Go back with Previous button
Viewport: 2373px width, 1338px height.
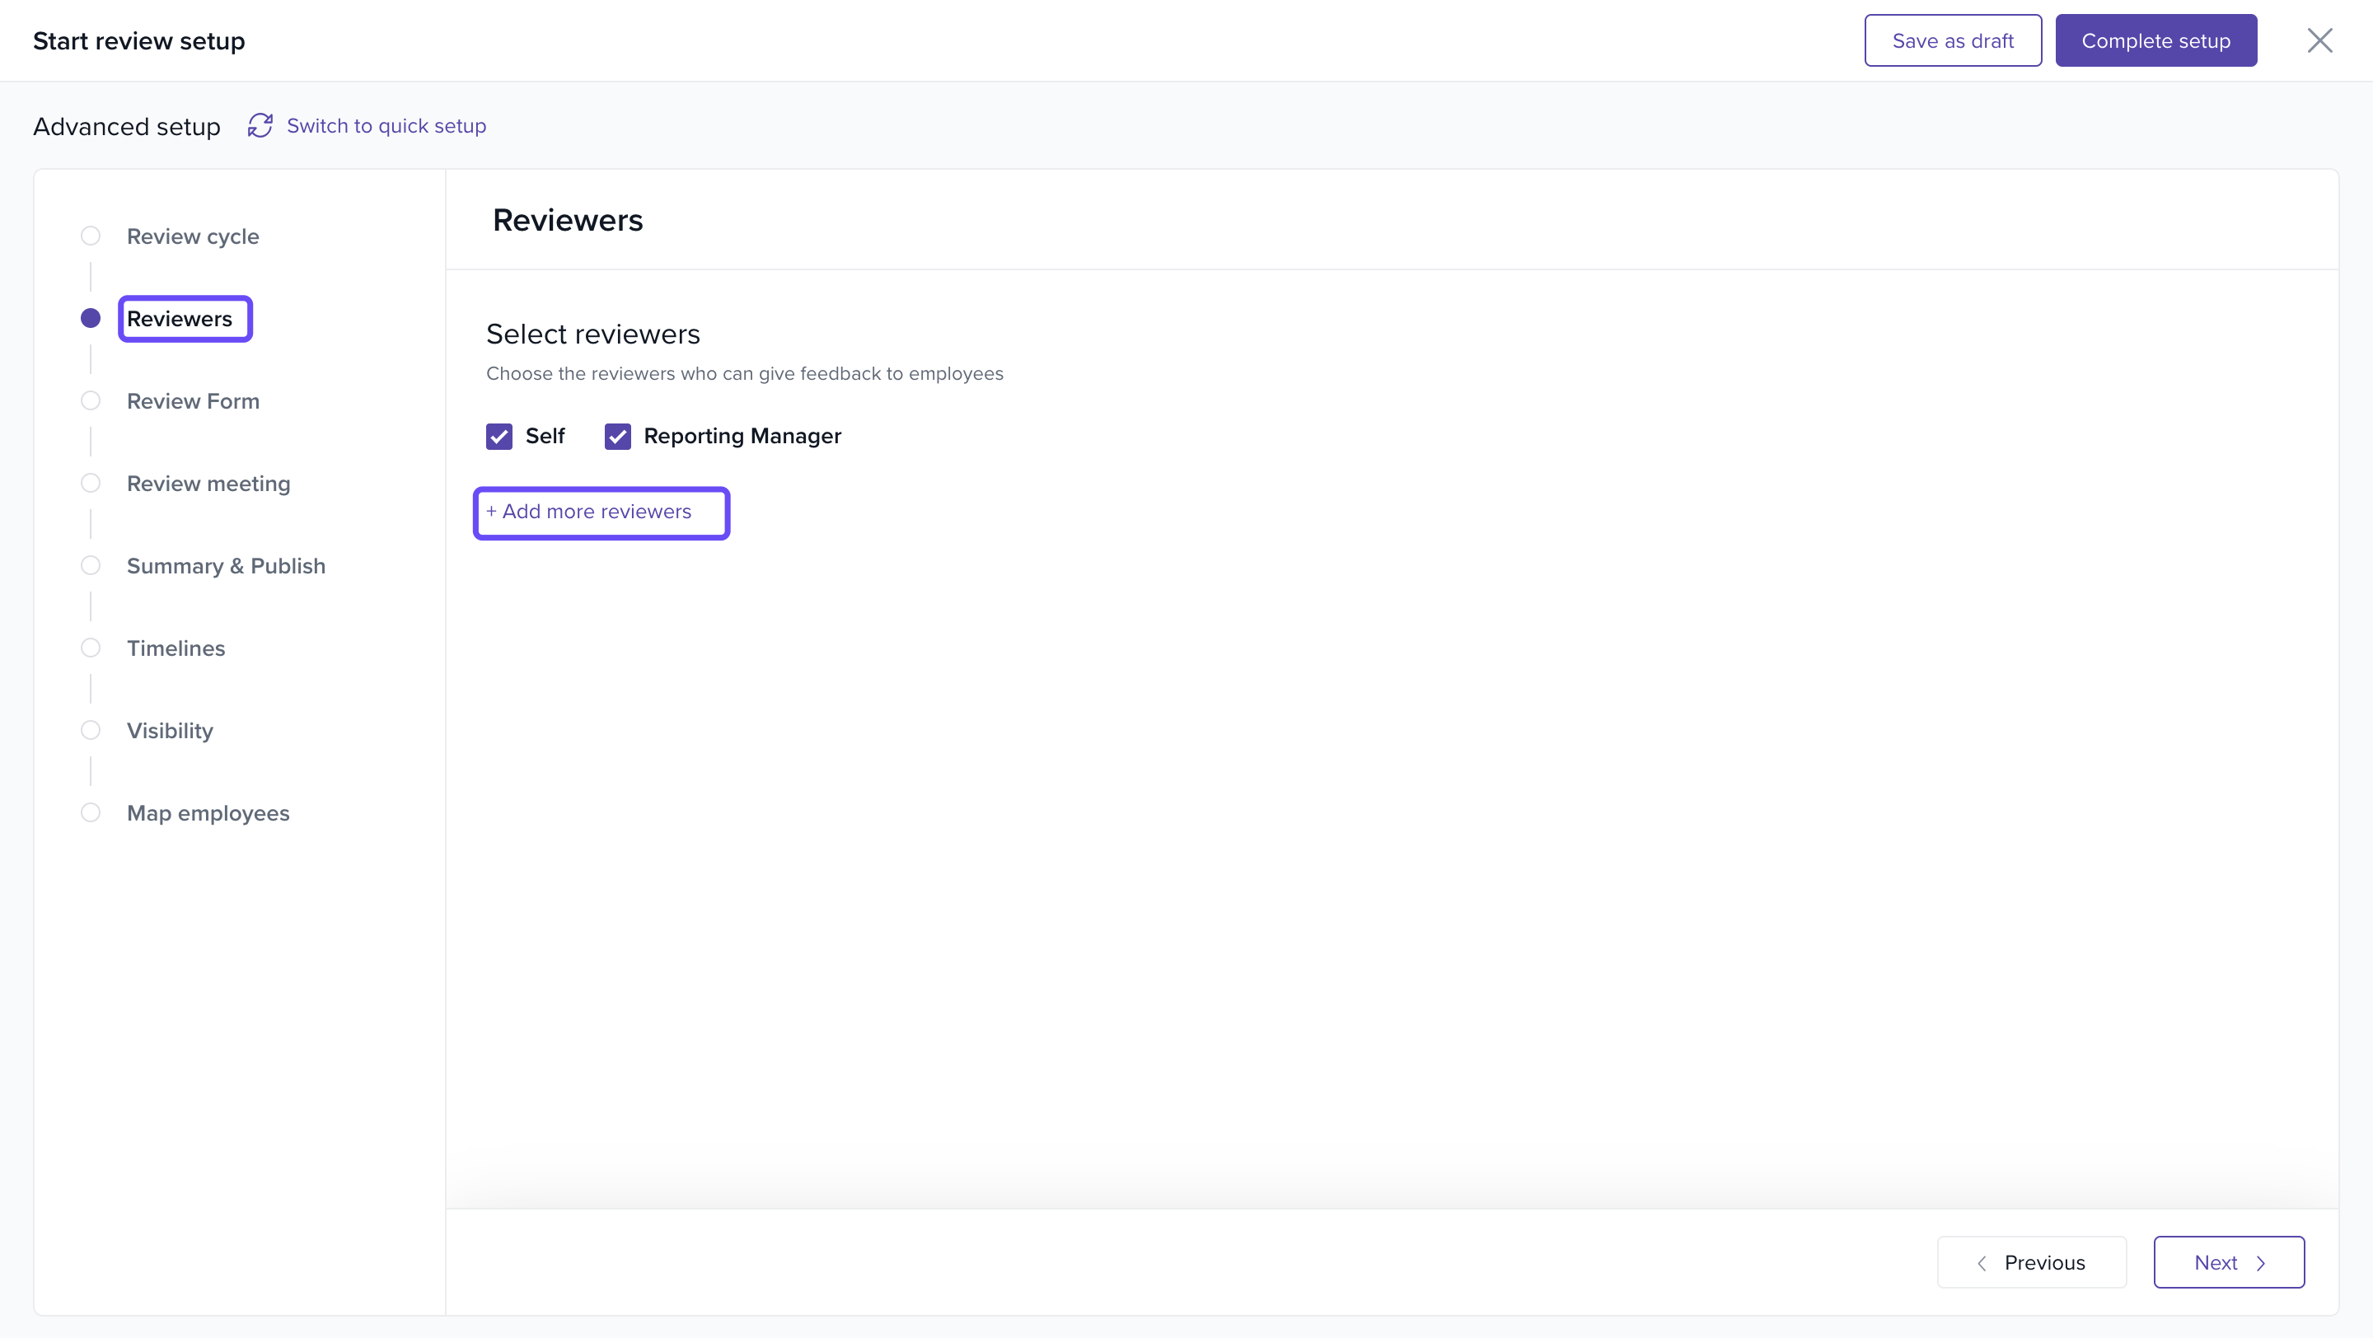[2031, 1262]
